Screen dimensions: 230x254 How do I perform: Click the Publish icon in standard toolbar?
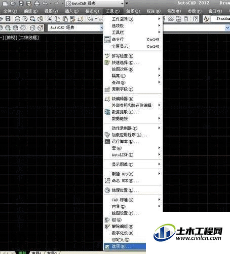32,19
